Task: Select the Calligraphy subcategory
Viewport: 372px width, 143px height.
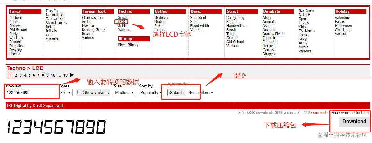Action: pyautogui.click(x=235, y=18)
